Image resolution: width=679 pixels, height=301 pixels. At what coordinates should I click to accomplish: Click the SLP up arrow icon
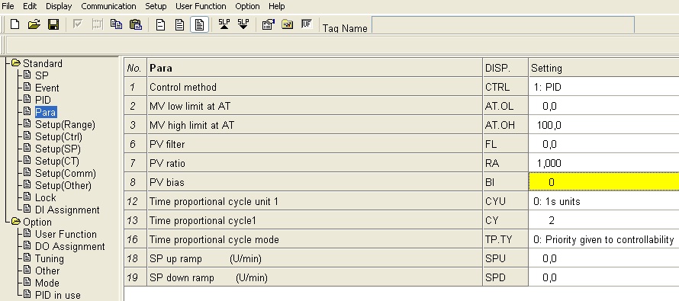click(x=224, y=24)
